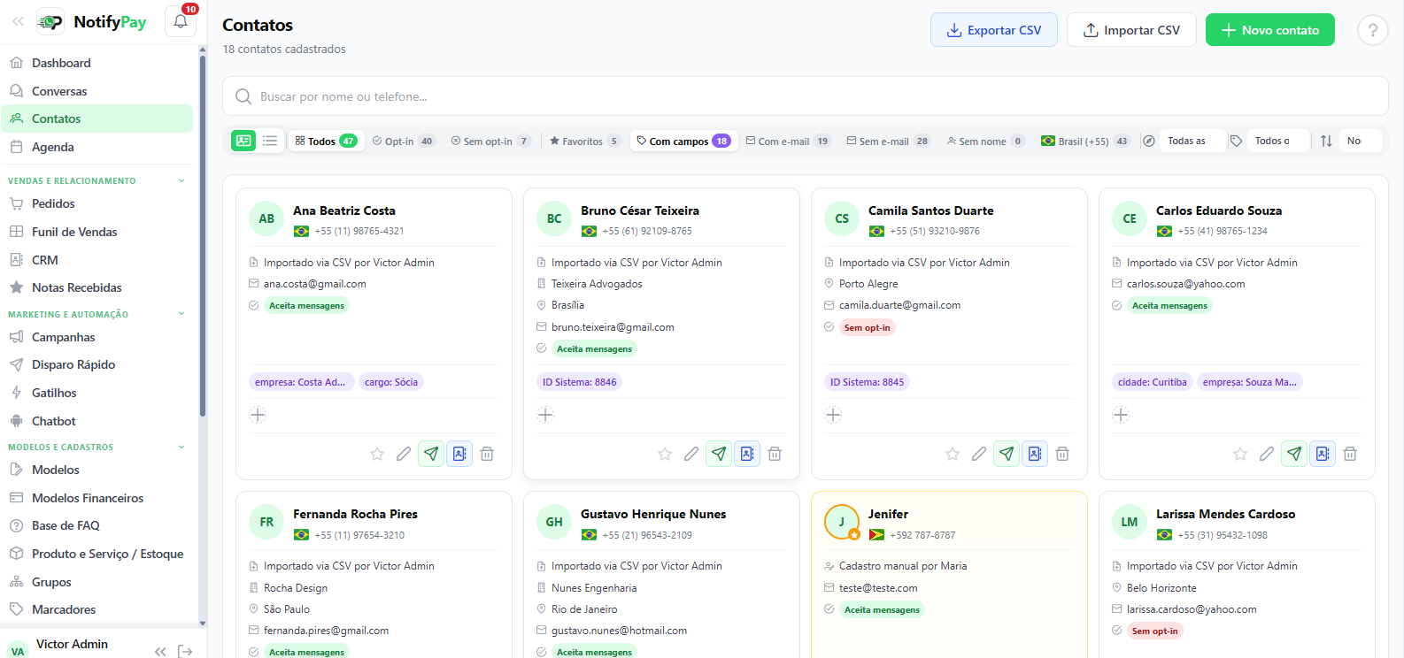Add custom field to Carlos Eduardo Souza card
This screenshot has width=1404, height=658.
(1121, 415)
